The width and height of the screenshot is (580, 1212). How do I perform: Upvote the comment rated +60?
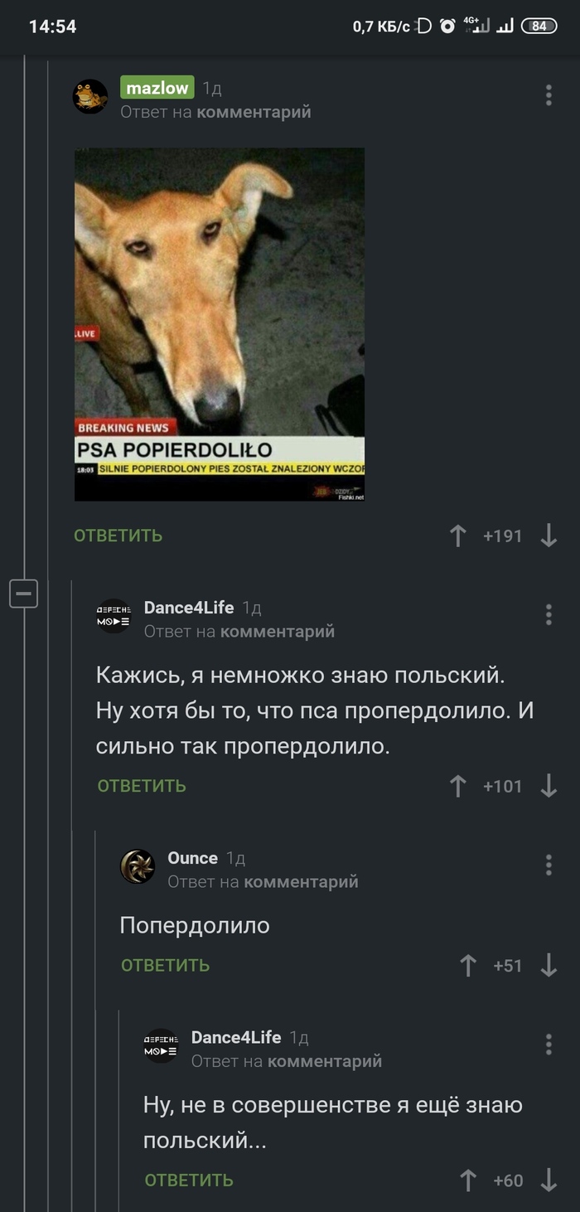point(468,1180)
